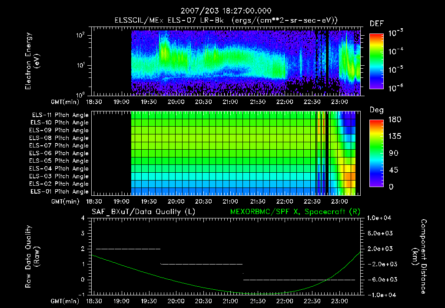Click the 4 tick on the data quality axis
The image size is (445, 308).
click(83, 218)
